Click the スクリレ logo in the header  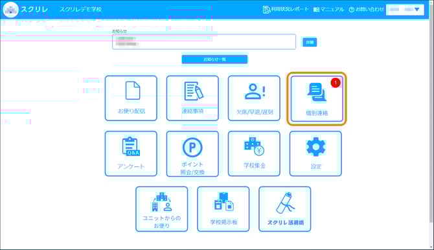pos(25,10)
